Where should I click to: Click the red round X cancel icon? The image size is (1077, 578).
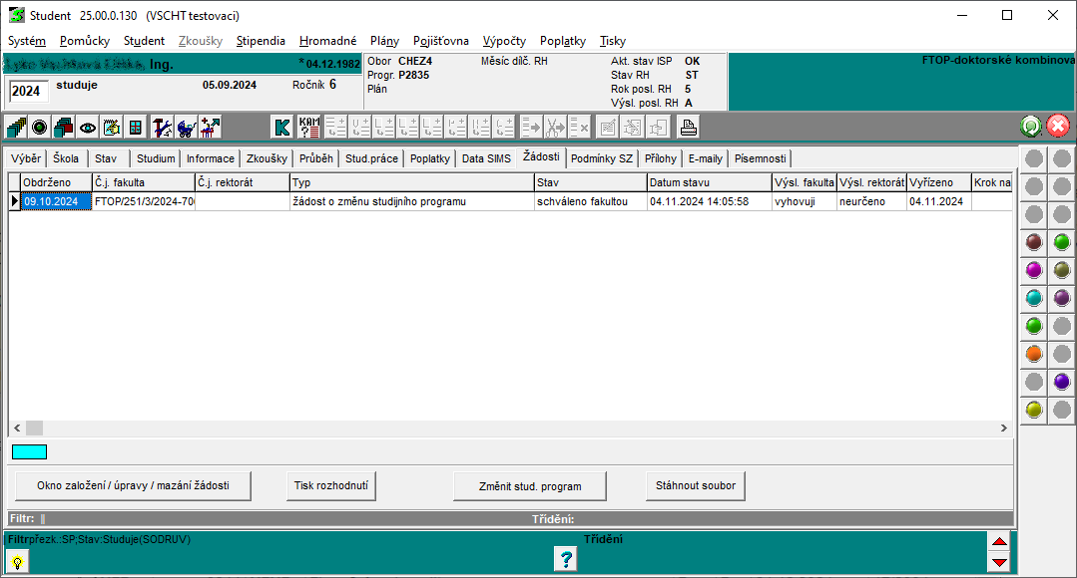pos(1058,127)
